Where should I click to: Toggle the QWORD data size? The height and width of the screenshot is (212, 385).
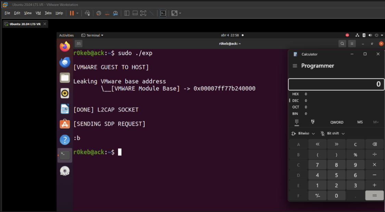[x=337, y=122]
